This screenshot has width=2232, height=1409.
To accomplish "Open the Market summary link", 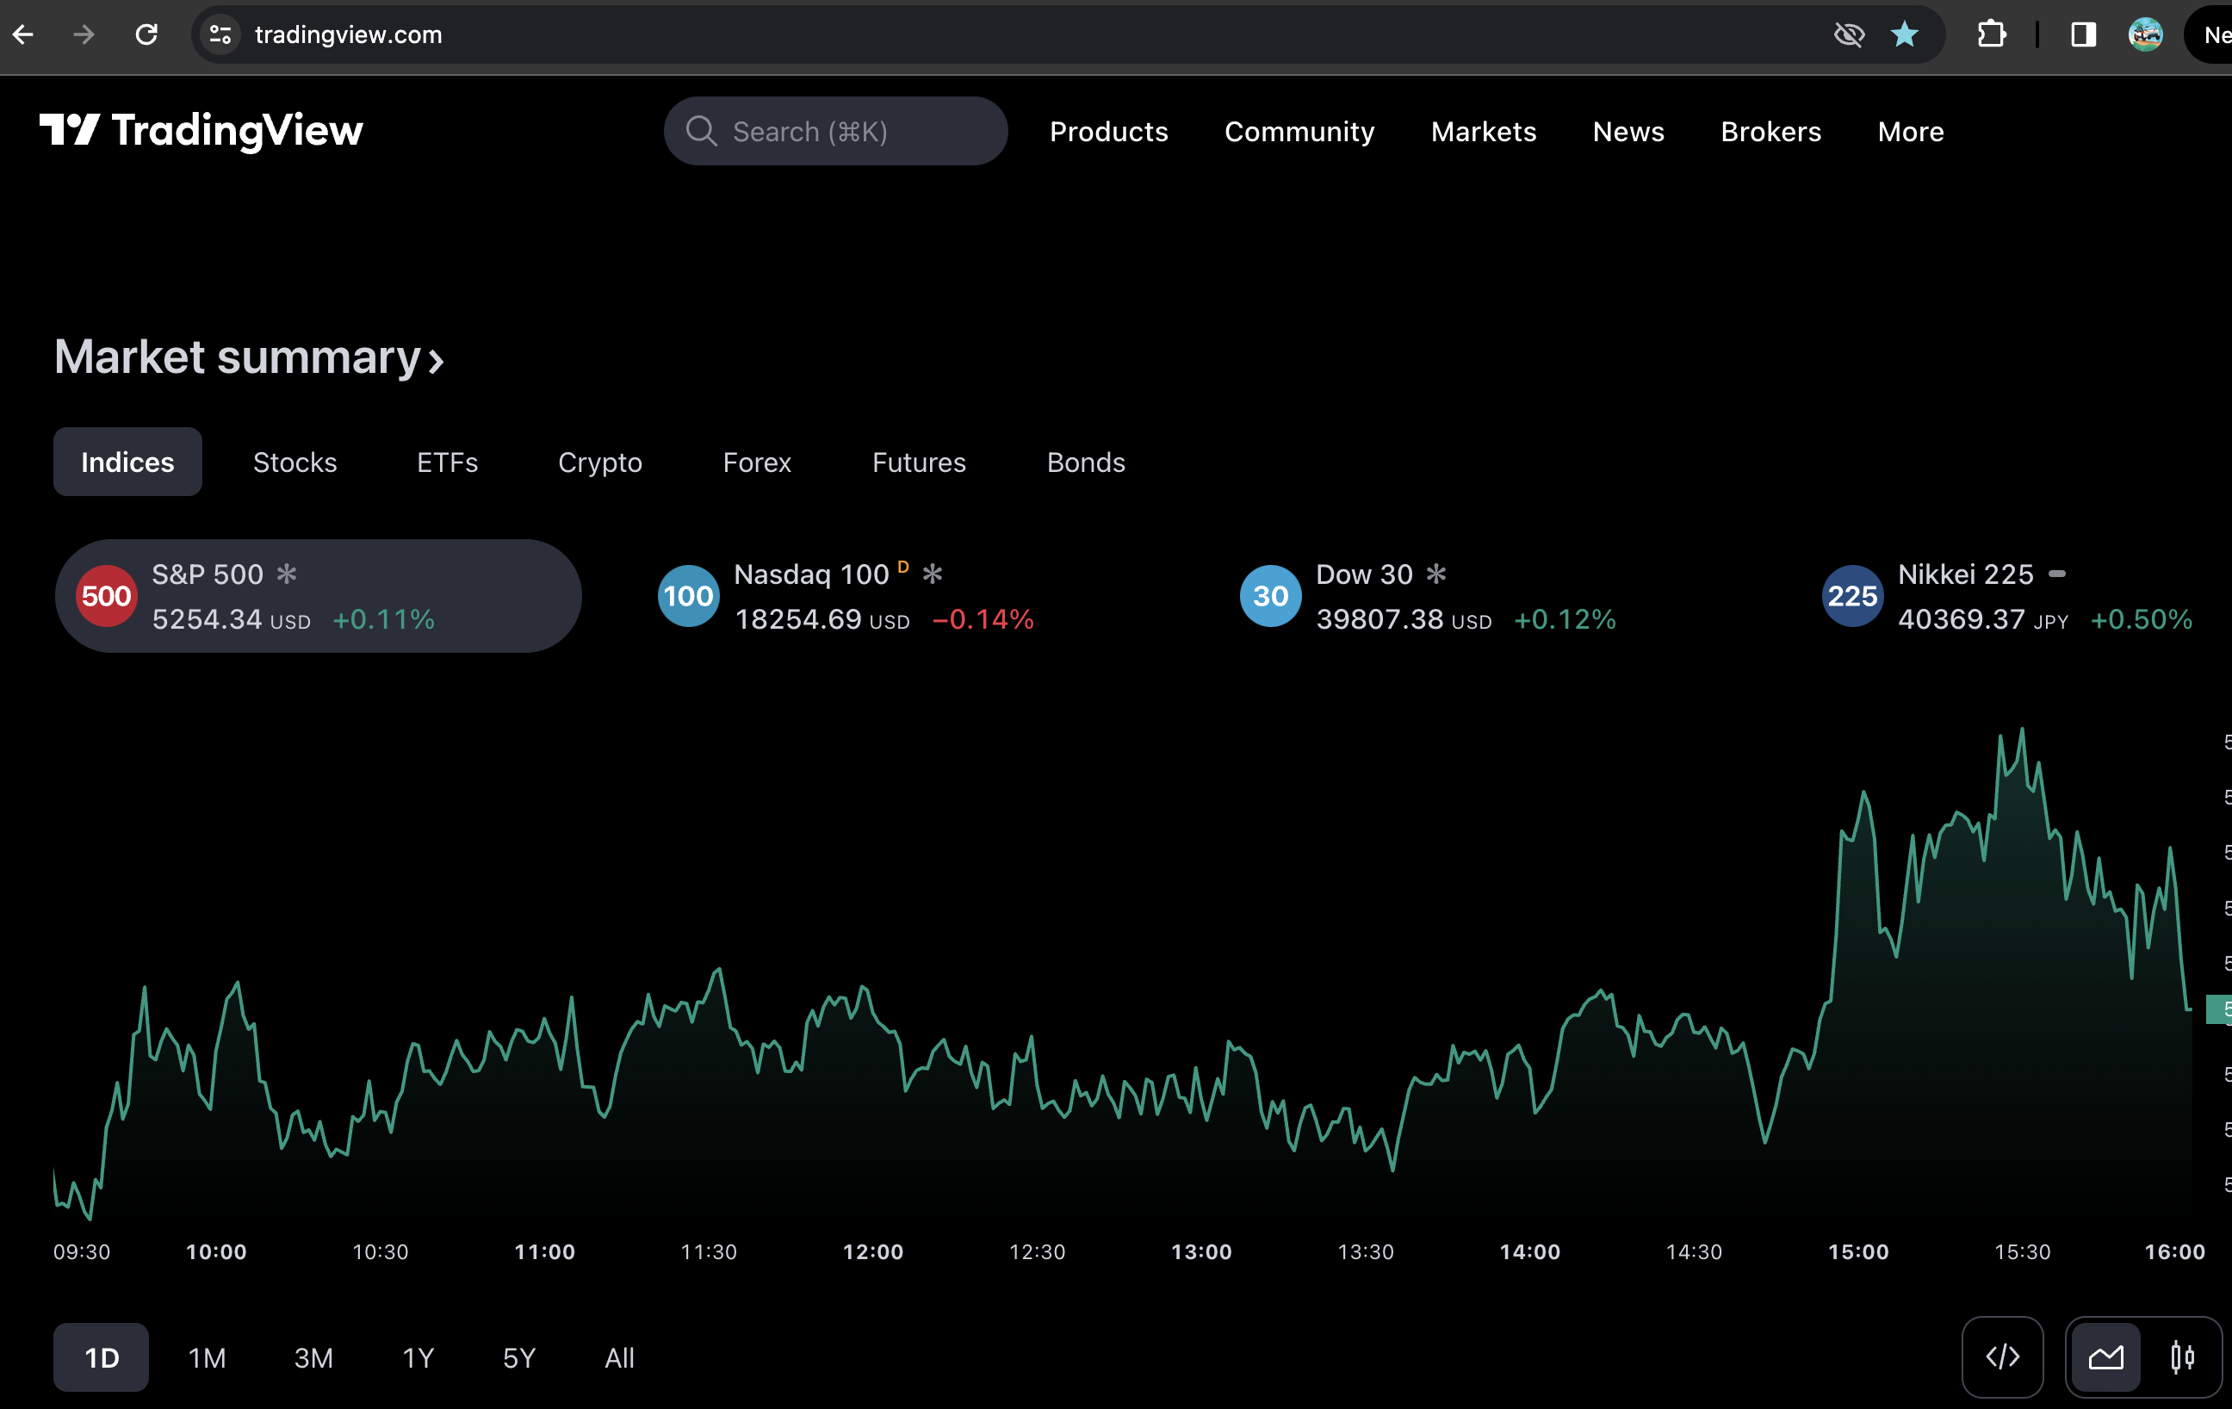I will (248, 357).
